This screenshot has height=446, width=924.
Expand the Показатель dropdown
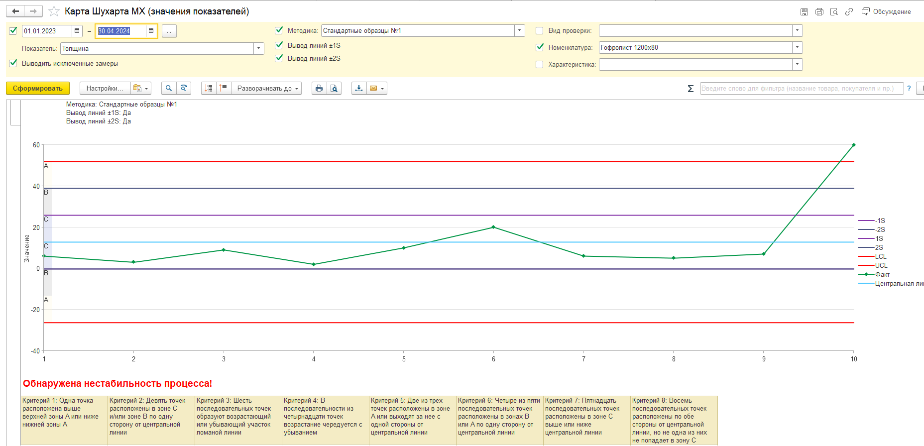(258, 48)
